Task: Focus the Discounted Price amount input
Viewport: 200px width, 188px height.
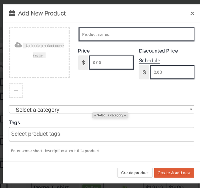Action: [172, 72]
